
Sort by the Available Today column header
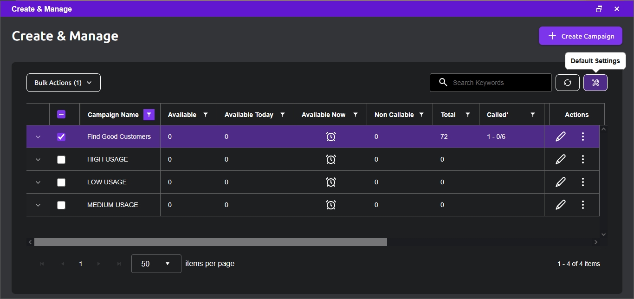[249, 115]
